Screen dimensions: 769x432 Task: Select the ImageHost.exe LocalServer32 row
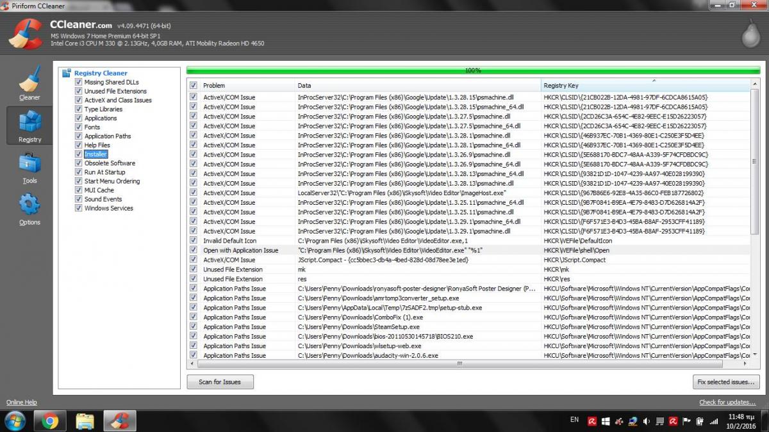point(468,193)
